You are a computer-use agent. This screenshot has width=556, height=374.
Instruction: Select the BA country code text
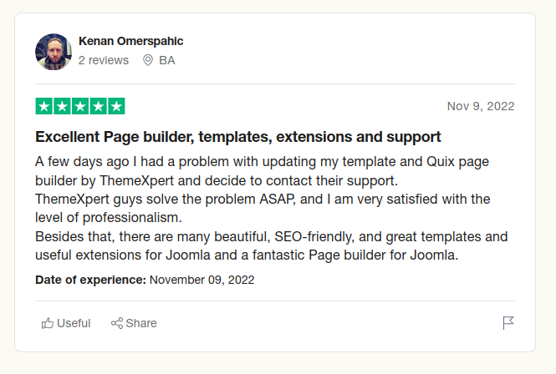point(167,60)
